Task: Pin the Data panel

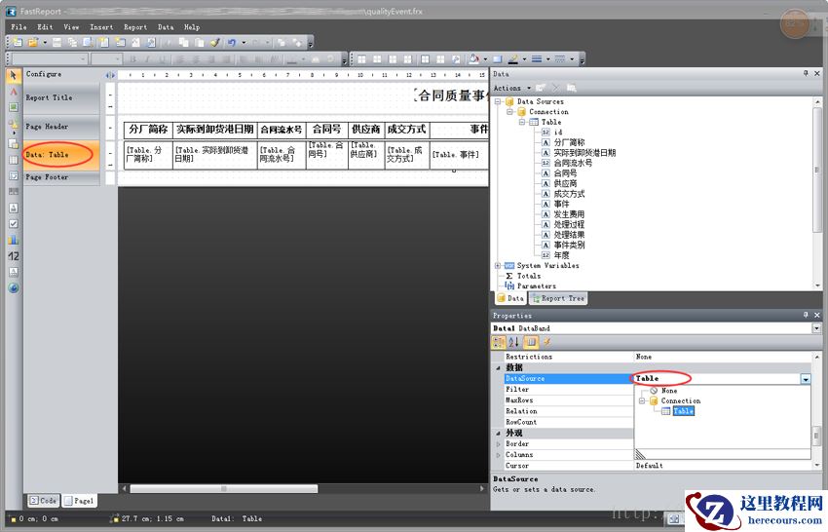Action: 805,74
